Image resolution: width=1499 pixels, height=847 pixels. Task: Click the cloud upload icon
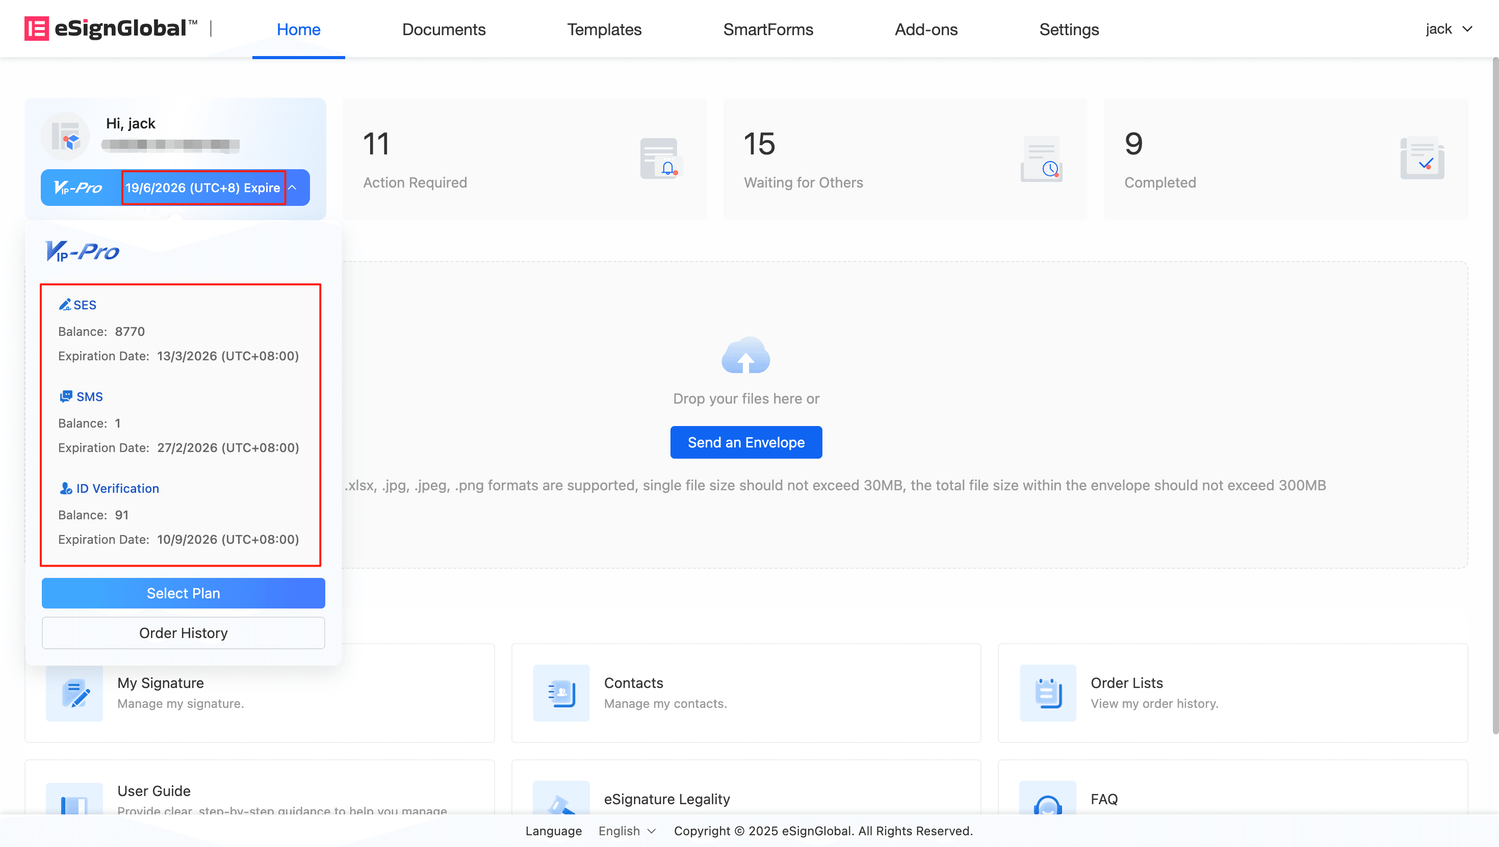[x=745, y=355]
